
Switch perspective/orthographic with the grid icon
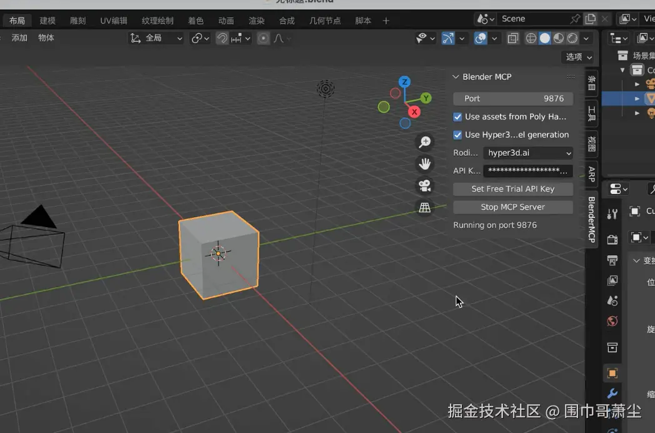click(425, 208)
